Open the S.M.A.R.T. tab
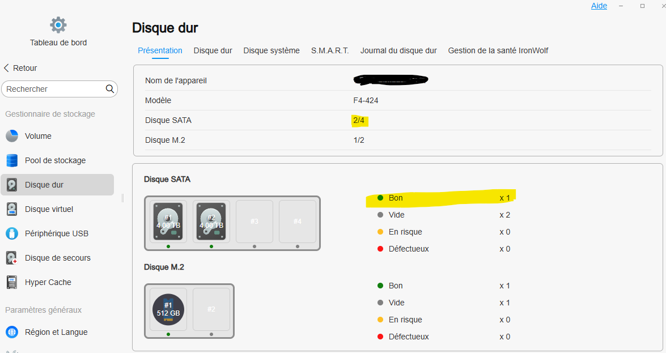Image resolution: width=666 pixels, height=353 pixels. (x=330, y=50)
